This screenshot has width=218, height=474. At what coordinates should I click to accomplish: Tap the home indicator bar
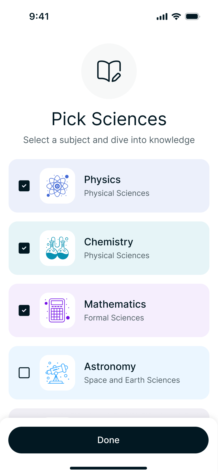tap(108, 468)
